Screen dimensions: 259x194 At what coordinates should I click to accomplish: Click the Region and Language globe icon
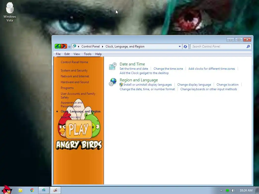113,82
